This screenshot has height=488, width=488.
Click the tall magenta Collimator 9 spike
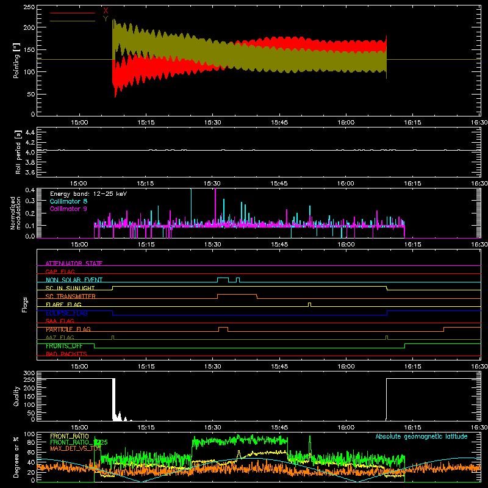[x=215, y=206]
